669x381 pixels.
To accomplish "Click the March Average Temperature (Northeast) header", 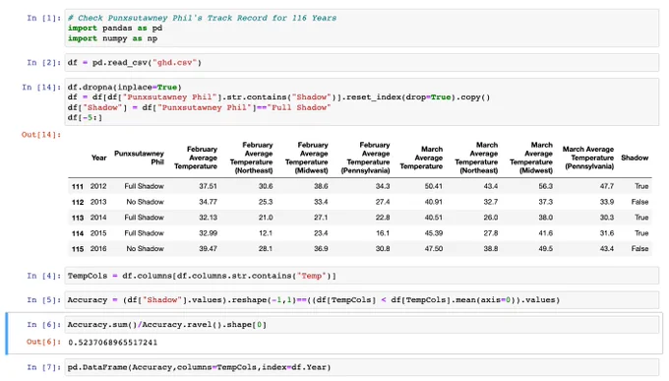I will 476,158.
